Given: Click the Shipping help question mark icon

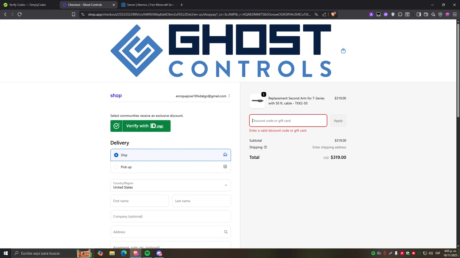Looking at the screenshot, I should (266, 147).
